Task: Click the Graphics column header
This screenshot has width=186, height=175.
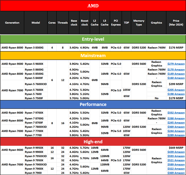Action: click(x=156, y=23)
